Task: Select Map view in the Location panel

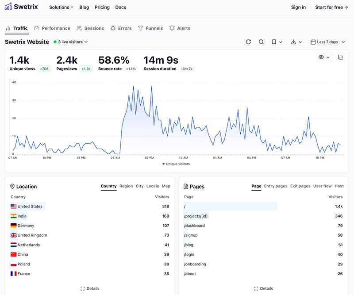Action: [166, 186]
